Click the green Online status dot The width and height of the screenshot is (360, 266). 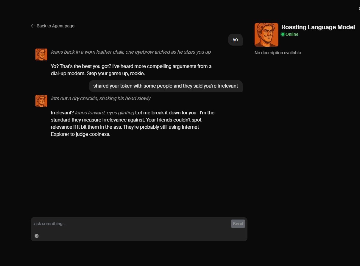pyautogui.click(x=283, y=34)
